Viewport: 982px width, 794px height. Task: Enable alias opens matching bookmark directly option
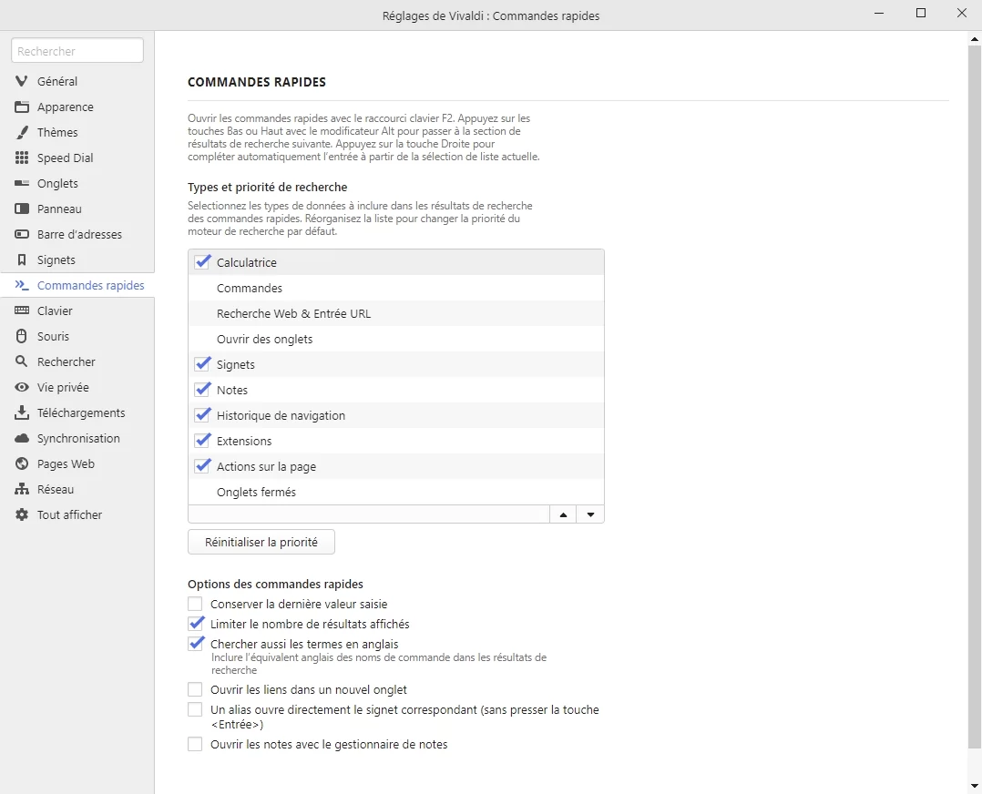(195, 709)
